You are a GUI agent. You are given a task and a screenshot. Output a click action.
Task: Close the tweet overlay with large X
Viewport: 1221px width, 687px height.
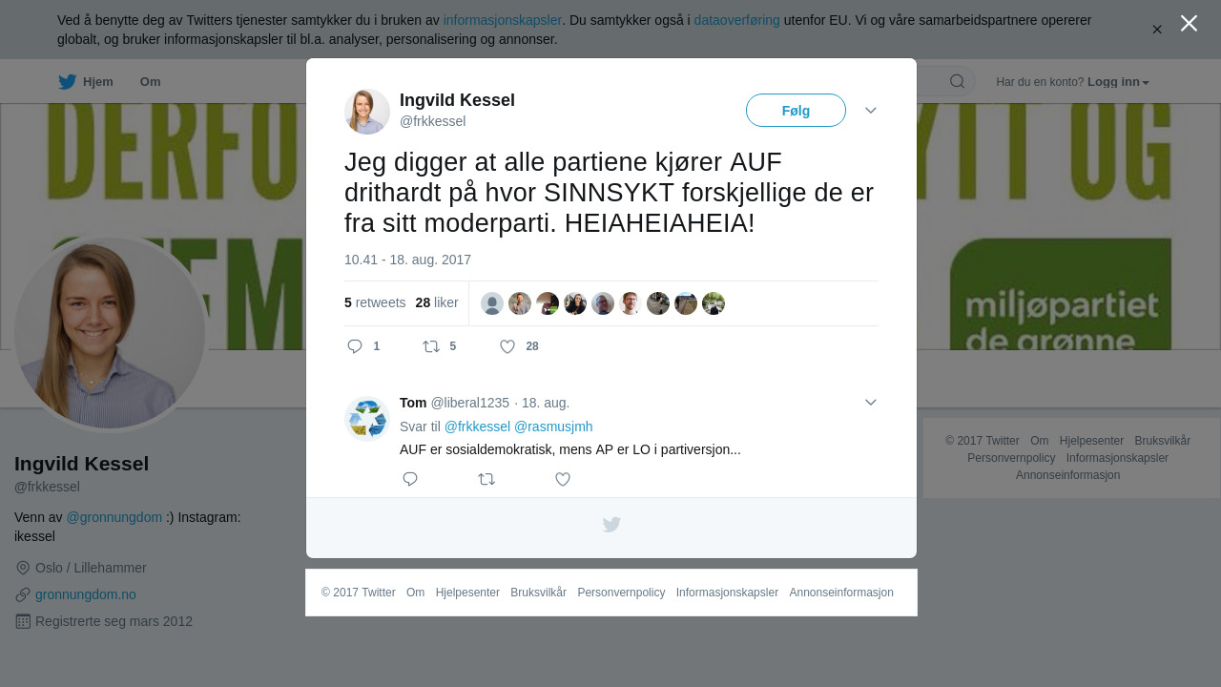(1189, 23)
